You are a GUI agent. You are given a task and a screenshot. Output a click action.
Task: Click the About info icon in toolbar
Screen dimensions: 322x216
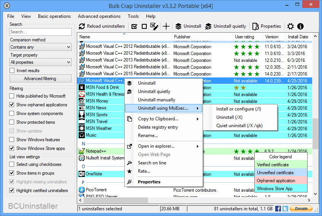click(300, 27)
